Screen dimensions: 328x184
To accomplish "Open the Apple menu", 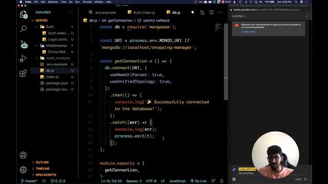I will tap(20, 2).
